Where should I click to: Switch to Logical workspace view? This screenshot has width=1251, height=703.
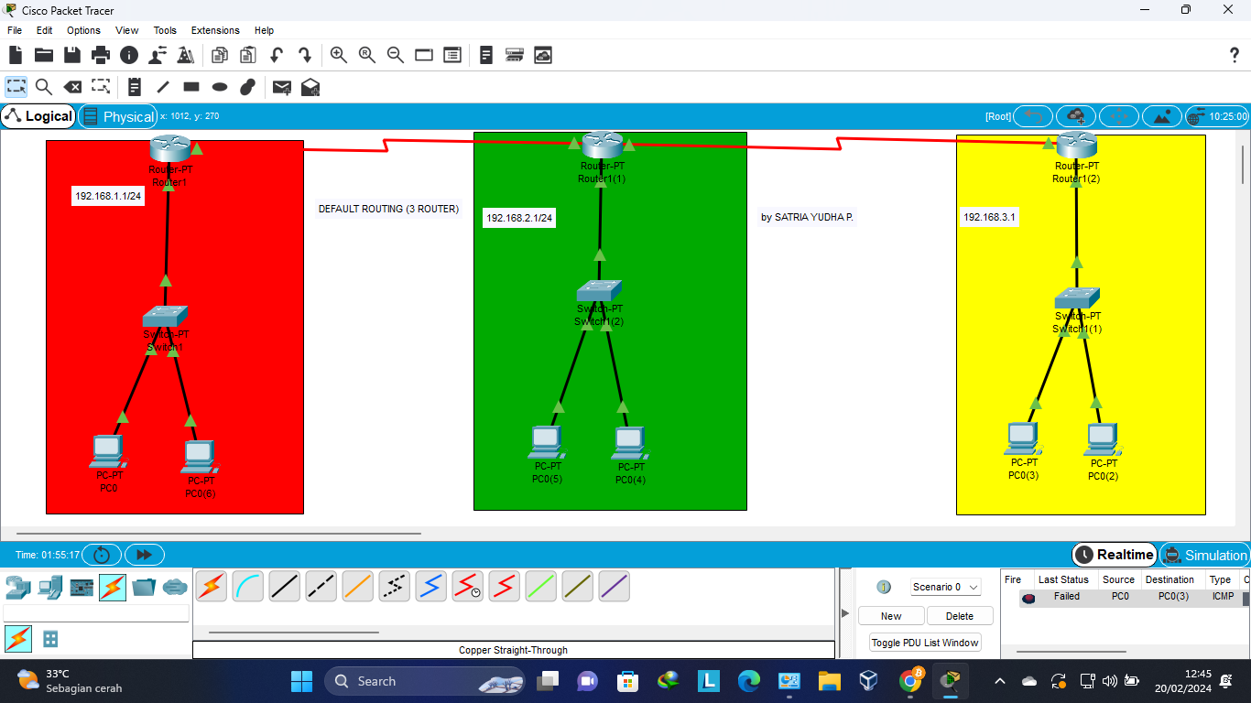click(38, 116)
